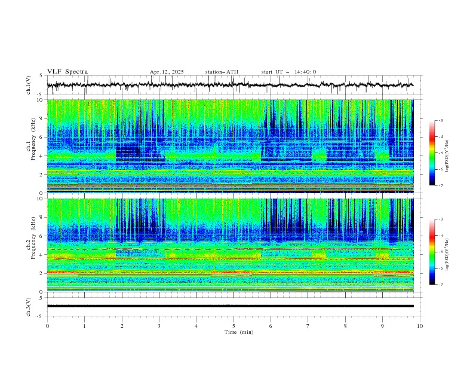Click the ch.2 spectrogram panel
473x366 pixels.
[x=230, y=245]
